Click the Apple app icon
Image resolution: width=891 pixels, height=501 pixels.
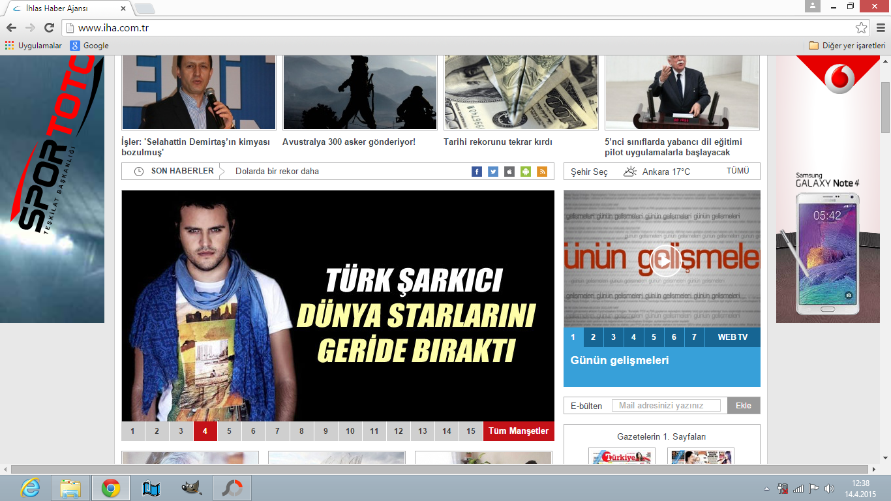click(x=509, y=172)
